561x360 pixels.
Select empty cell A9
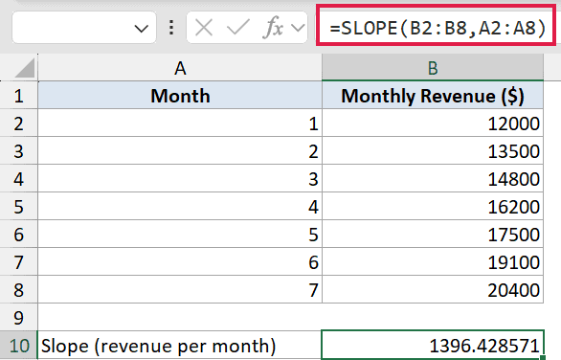180,318
